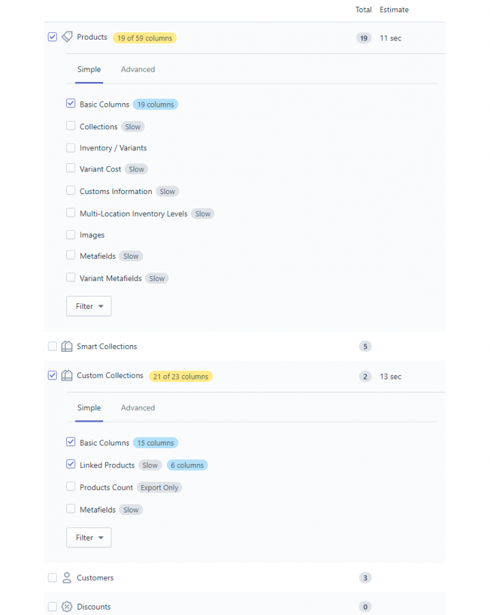The height and width of the screenshot is (615, 490).
Task: Enable the Smart Collections checkbox
Action: click(x=53, y=346)
